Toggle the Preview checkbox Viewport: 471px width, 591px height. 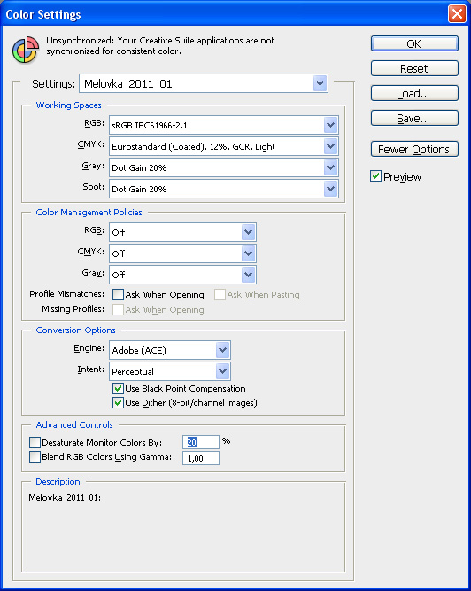(375, 176)
